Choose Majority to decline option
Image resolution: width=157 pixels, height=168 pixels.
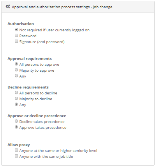(16, 98)
